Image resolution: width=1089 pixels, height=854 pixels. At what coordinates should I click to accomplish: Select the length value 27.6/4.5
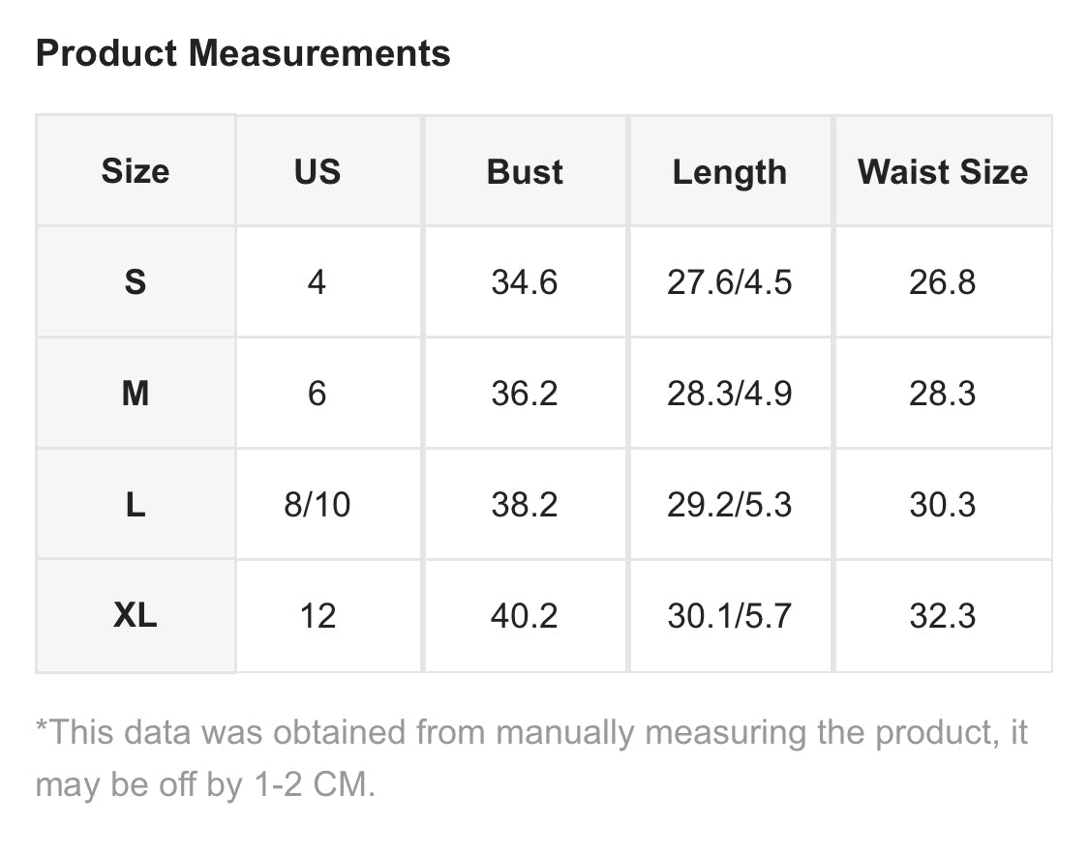click(x=730, y=282)
